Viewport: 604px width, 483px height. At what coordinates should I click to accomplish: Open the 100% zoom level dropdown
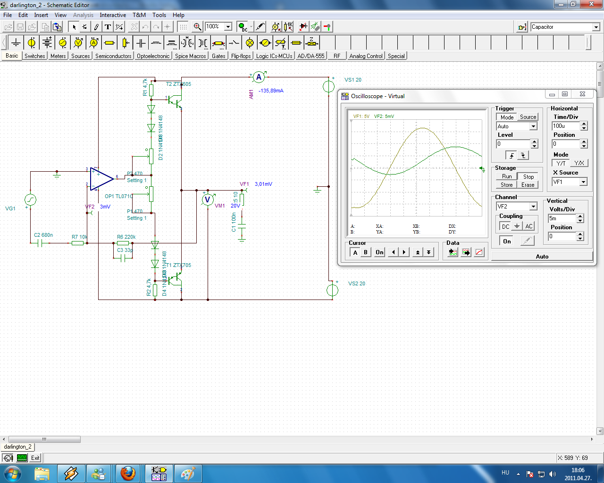(228, 27)
